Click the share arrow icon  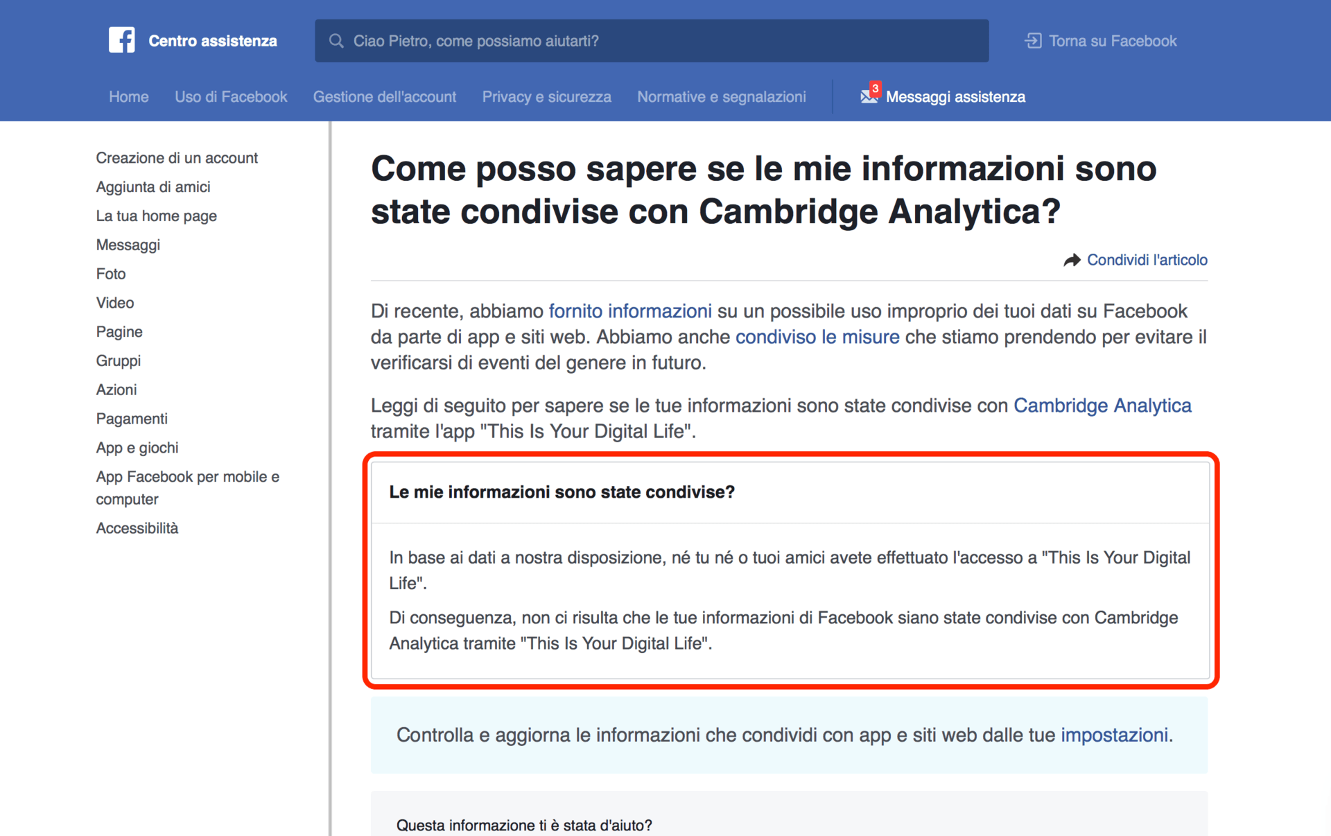click(1072, 260)
